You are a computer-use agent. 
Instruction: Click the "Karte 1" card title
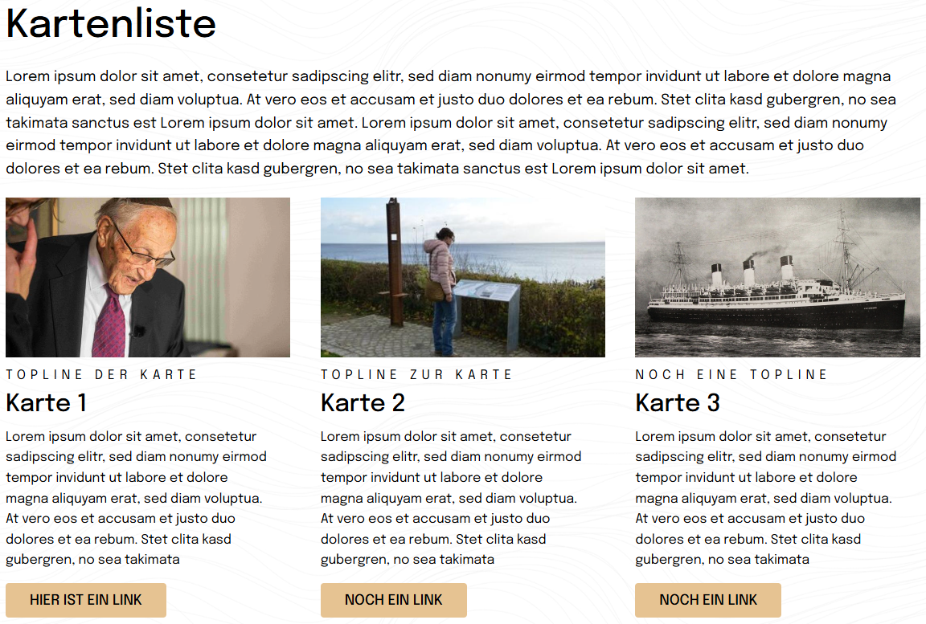click(x=47, y=402)
